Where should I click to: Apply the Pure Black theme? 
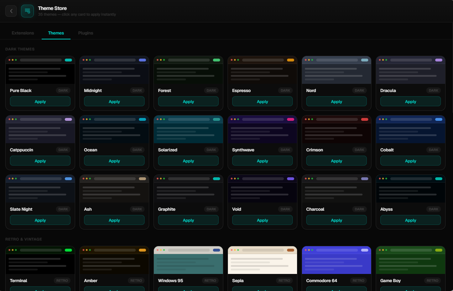(40, 101)
